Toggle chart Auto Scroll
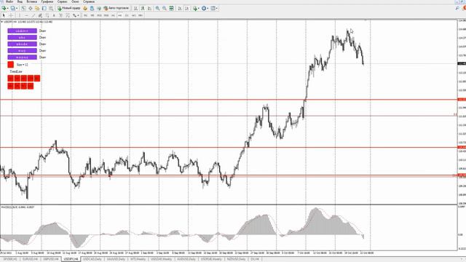The image size is (466, 262). [x=180, y=8]
